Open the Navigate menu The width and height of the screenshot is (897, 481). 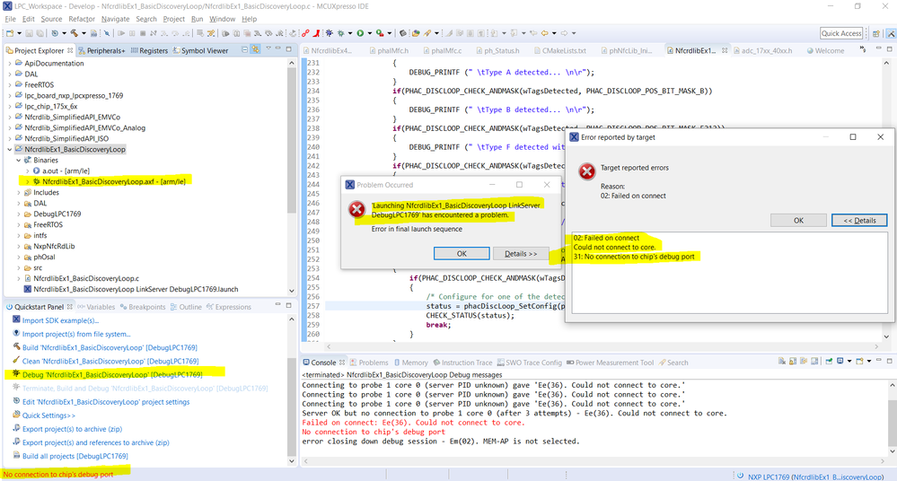(116, 19)
